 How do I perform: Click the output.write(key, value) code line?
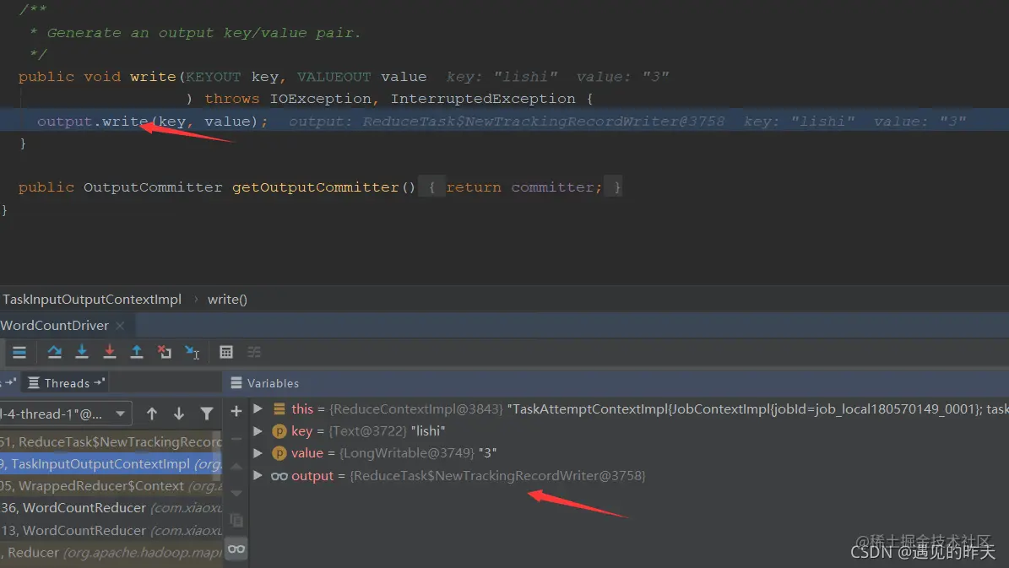point(152,121)
